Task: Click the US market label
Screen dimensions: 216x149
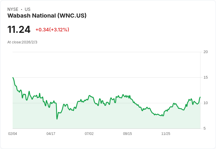Action: (x=28, y=9)
